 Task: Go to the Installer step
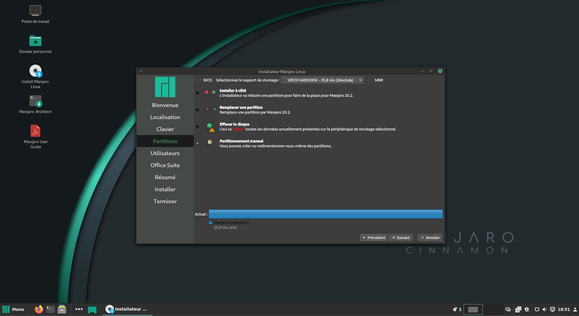click(165, 189)
